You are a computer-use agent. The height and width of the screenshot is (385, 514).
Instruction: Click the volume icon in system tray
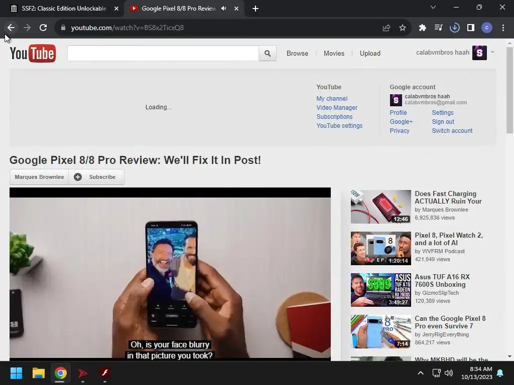click(449, 373)
